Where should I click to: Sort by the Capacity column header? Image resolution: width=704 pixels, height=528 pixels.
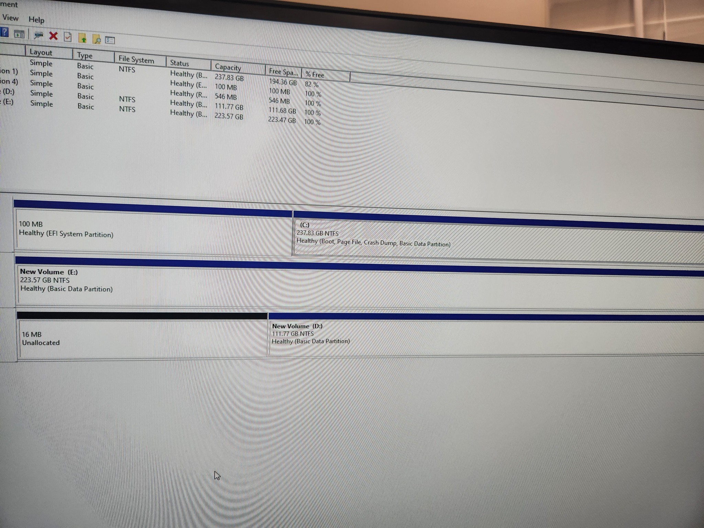click(x=238, y=67)
